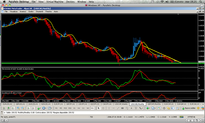Toggle chart auto scroll
205x123 pixels.
[x=28, y=108]
